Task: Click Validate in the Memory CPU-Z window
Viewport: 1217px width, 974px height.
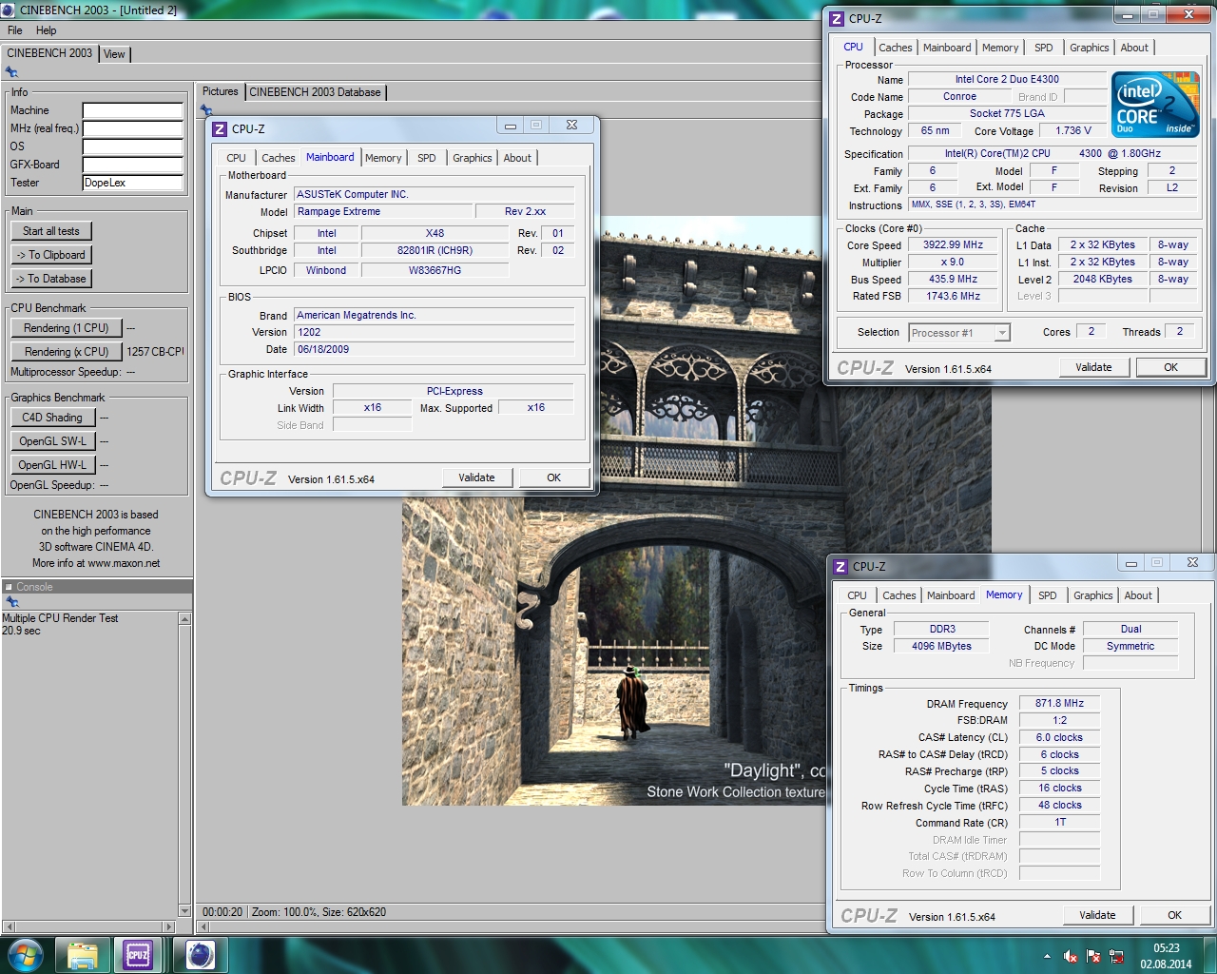Action: point(1097,915)
